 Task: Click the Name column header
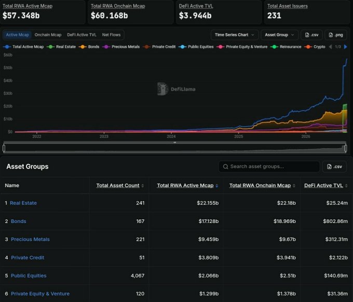12,186
